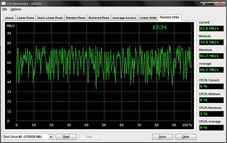Select the Quick Linear Read tab
Viewport: 227px width, 143px height.
click(x=50, y=18)
